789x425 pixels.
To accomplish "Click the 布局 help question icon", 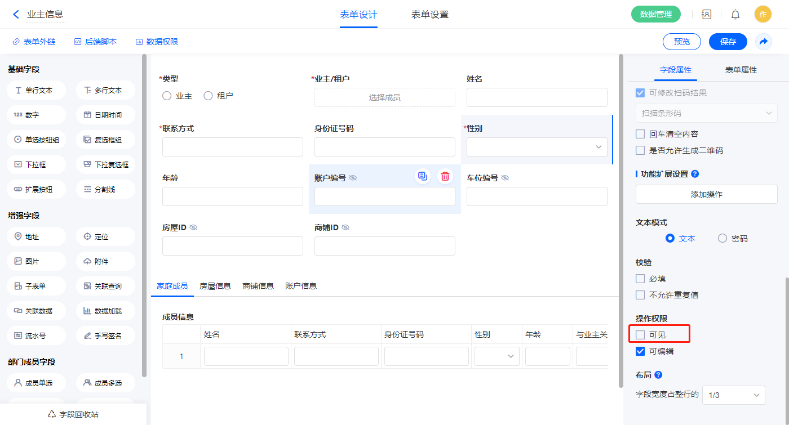I will tap(658, 375).
